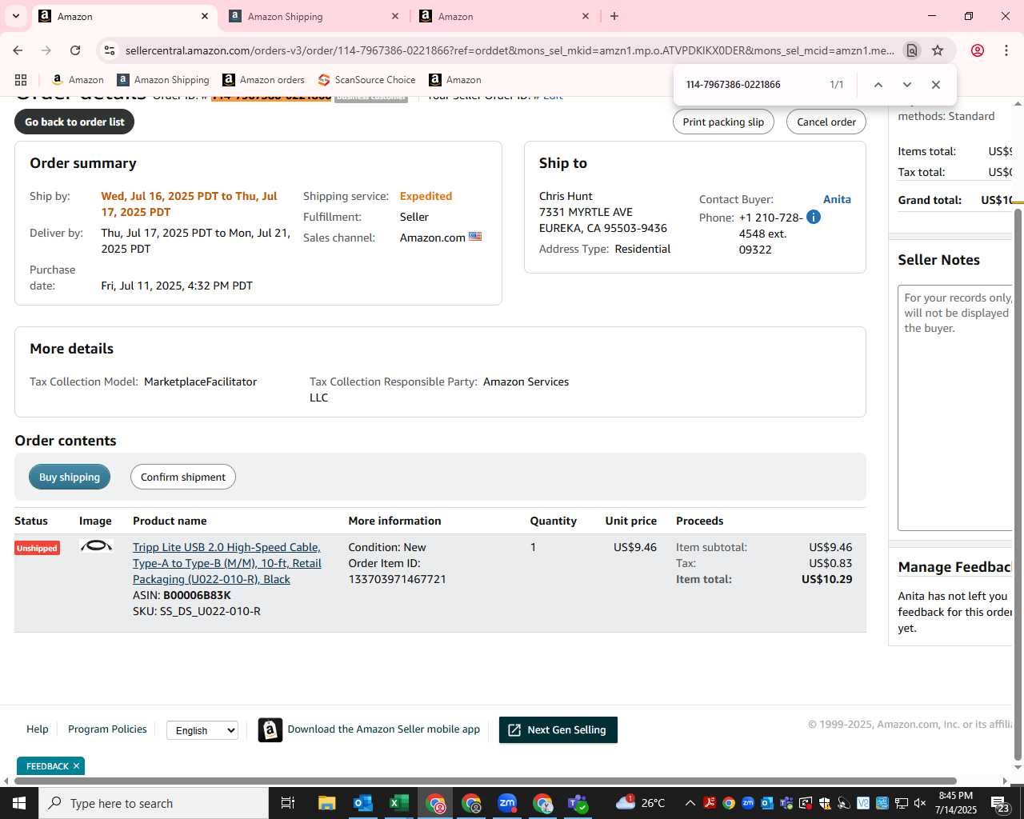The height and width of the screenshot is (819, 1024).
Task: Click the Confirm shipment button
Action: point(183,477)
